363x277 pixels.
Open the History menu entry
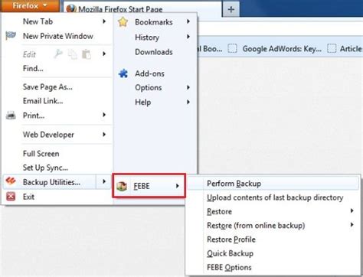(155, 37)
